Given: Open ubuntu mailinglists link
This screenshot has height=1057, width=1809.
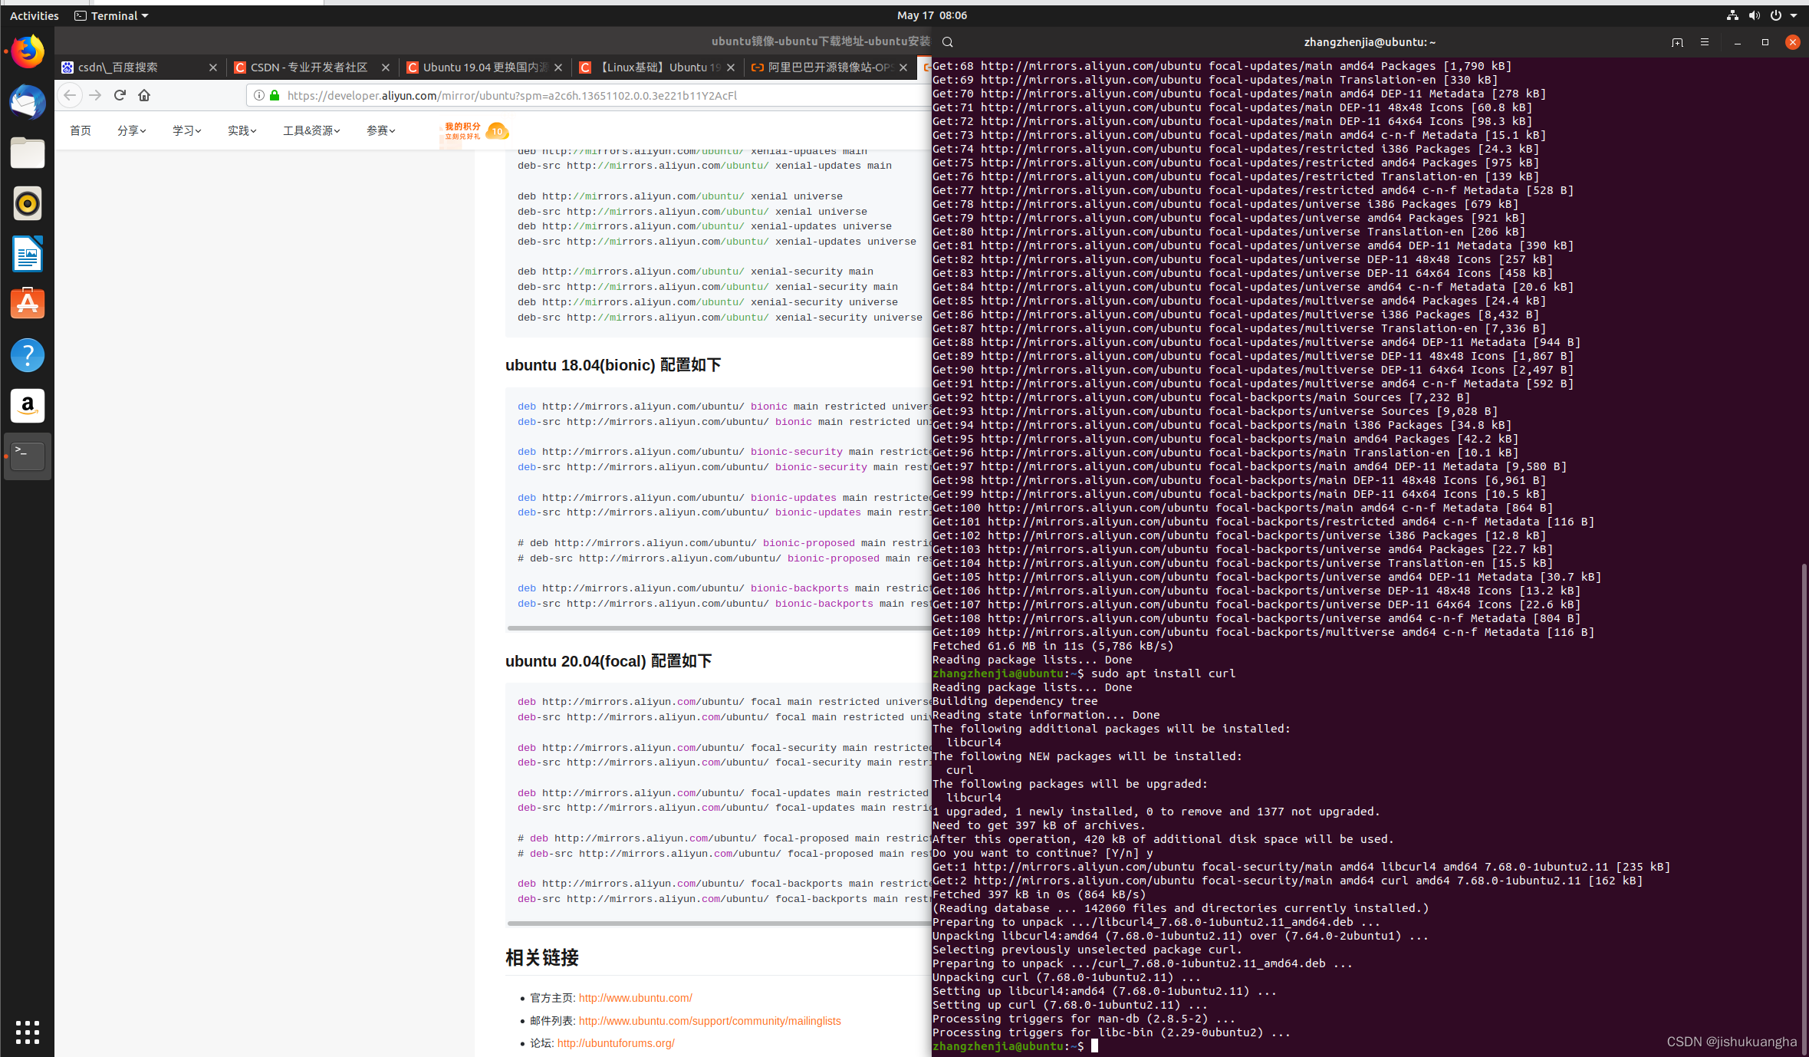Looking at the screenshot, I should click(709, 1021).
